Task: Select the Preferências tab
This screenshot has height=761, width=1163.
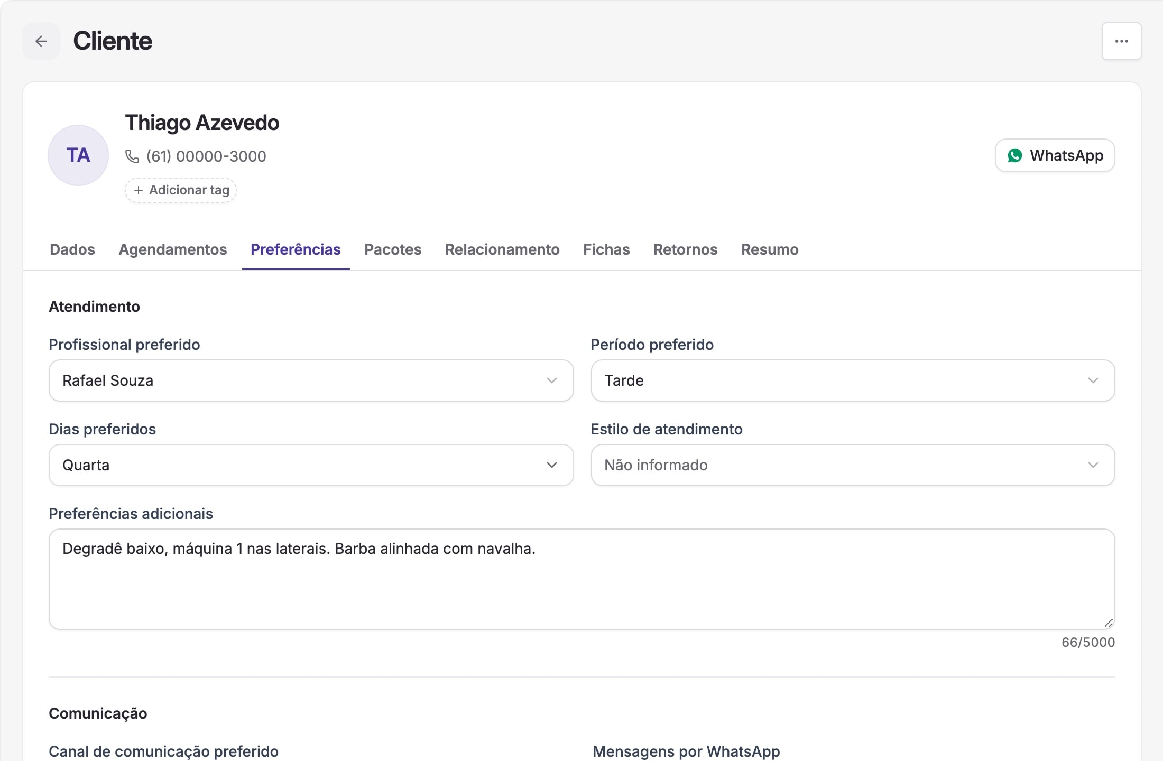Action: point(296,249)
